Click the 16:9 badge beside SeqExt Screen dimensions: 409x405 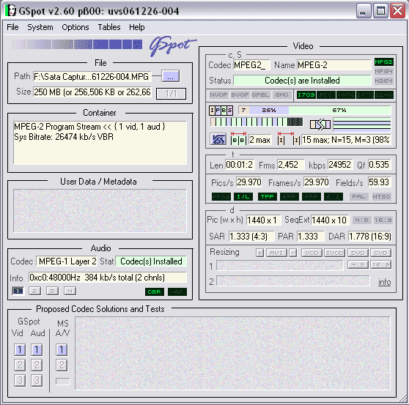pos(383,220)
